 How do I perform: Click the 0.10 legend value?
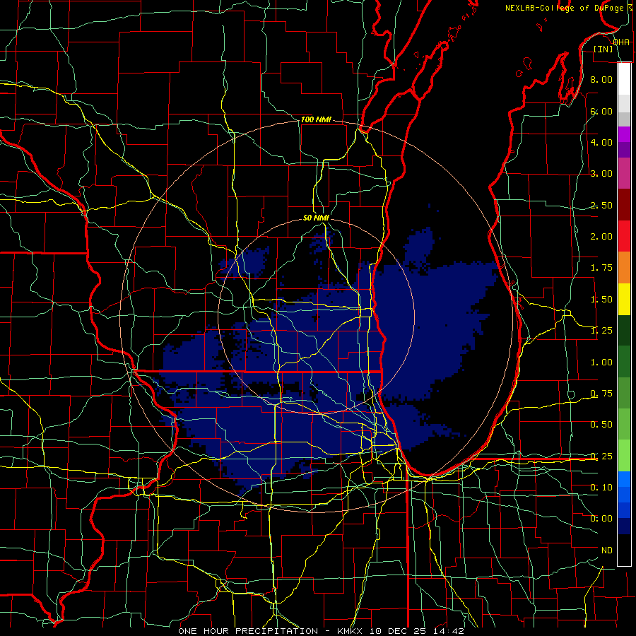[x=601, y=488]
